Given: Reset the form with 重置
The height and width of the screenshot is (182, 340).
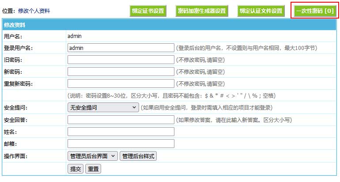Looking at the screenshot, I should 93,168.
